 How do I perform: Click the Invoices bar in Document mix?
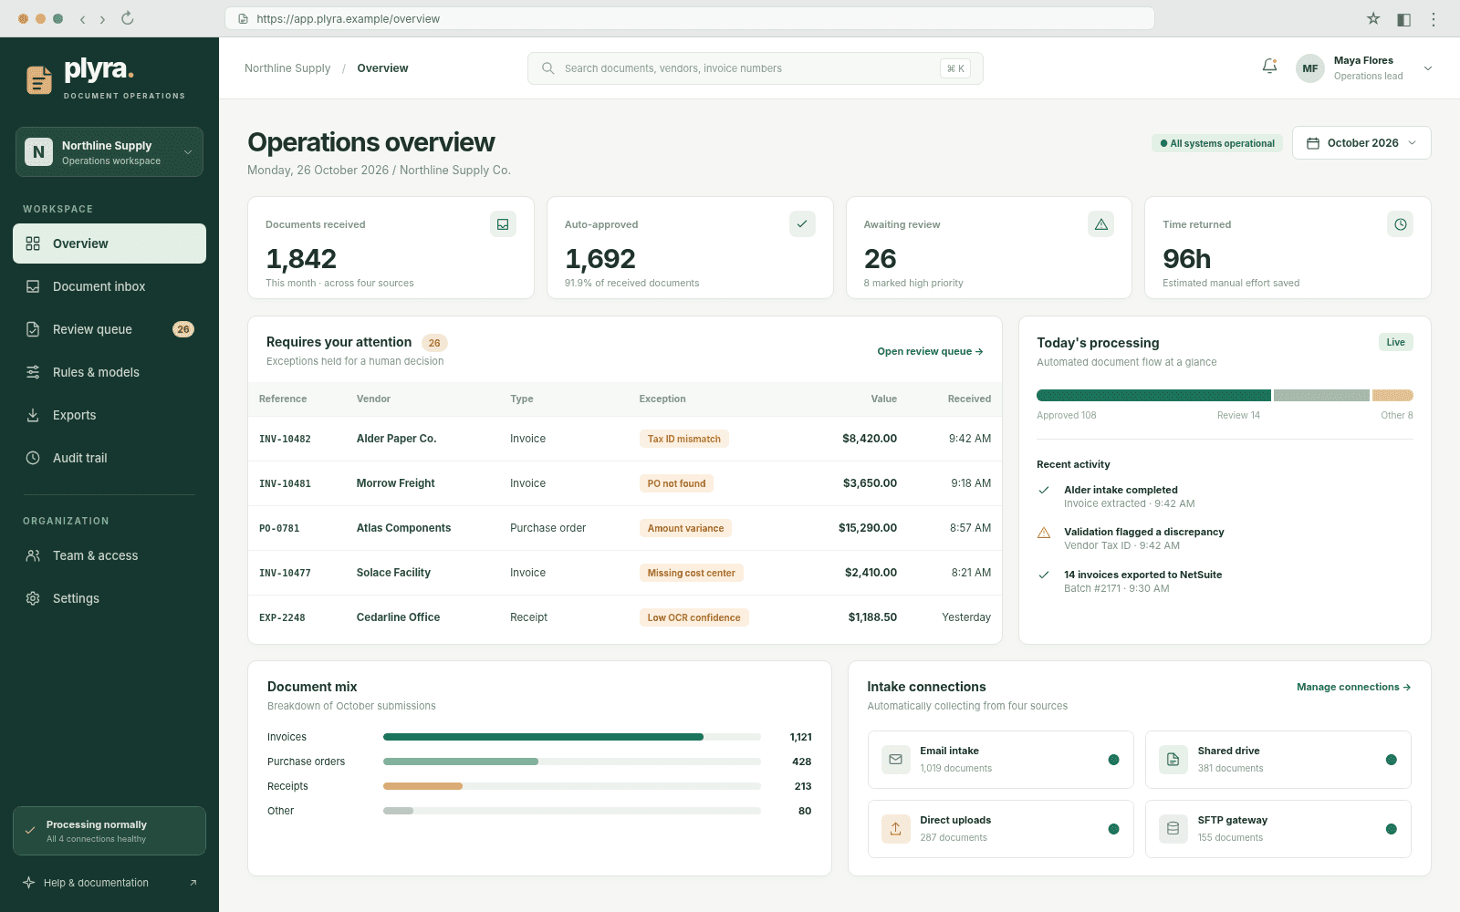coord(572,737)
